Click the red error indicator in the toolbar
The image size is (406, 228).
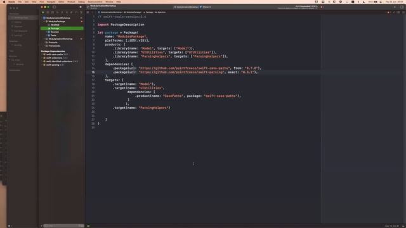tap(322, 7)
